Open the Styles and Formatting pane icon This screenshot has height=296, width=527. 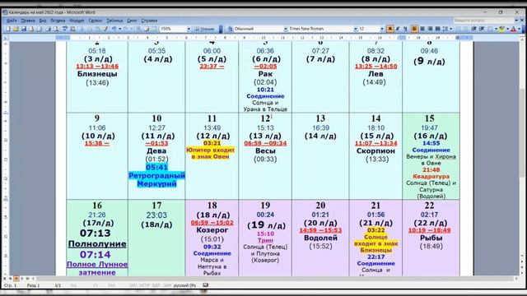point(231,29)
